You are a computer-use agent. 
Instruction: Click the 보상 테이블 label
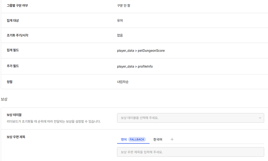14,115
